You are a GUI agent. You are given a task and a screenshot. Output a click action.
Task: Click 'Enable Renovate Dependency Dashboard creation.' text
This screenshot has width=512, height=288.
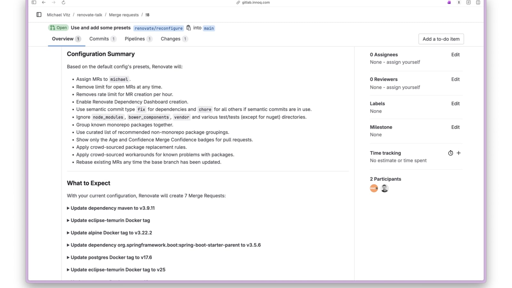pos(132,102)
